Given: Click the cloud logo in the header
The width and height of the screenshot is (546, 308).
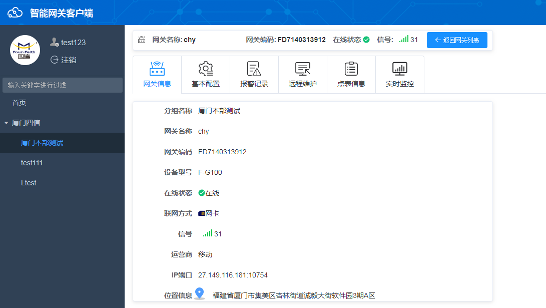Looking at the screenshot, I should coord(15,13).
